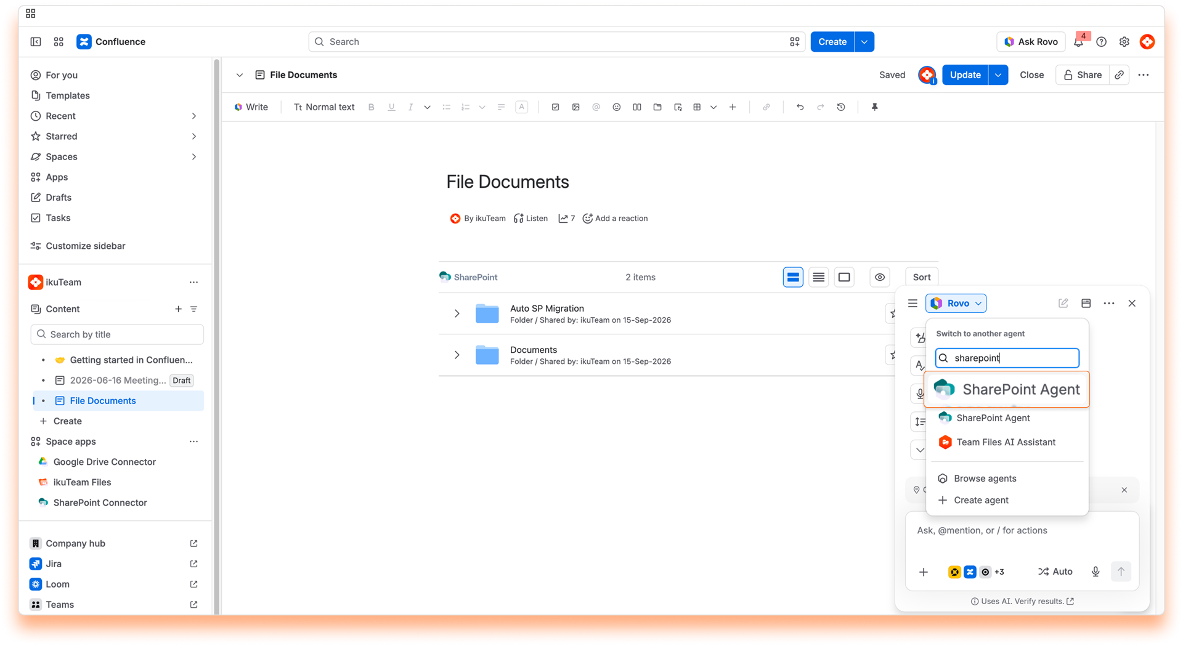Open SharePoint Connector space app
Image resolution: width=1183 pixels, height=646 pixels.
100,503
